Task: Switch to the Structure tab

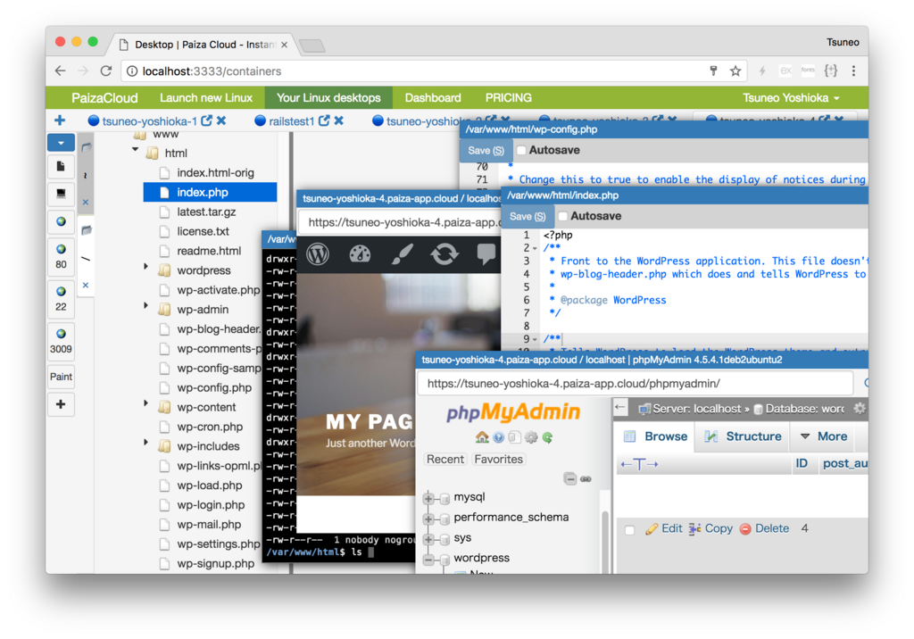Action: coord(744,436)
